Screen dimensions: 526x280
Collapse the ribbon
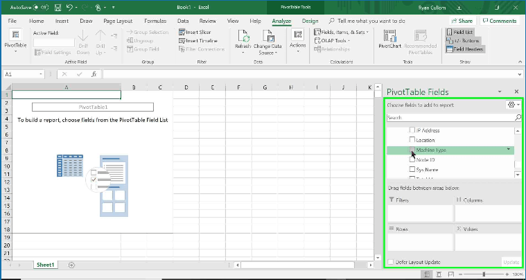tap(520, 62)
